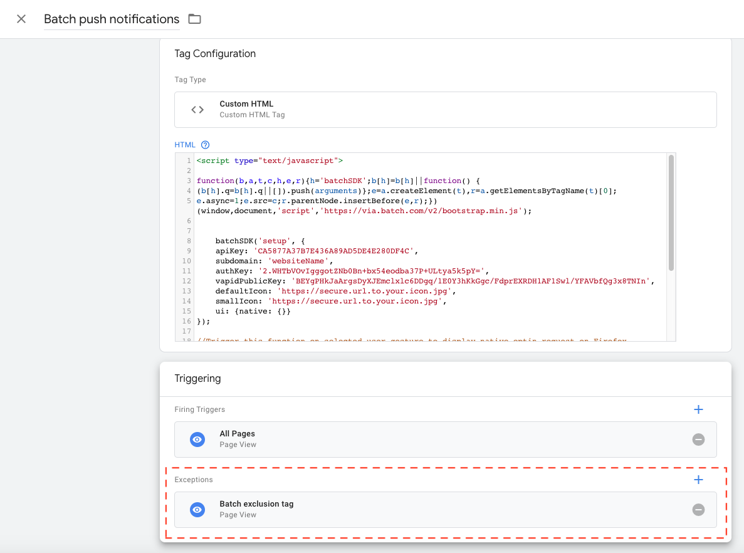Click the folder icon next to tag name
744x553 pixels.
coord(194,19)
